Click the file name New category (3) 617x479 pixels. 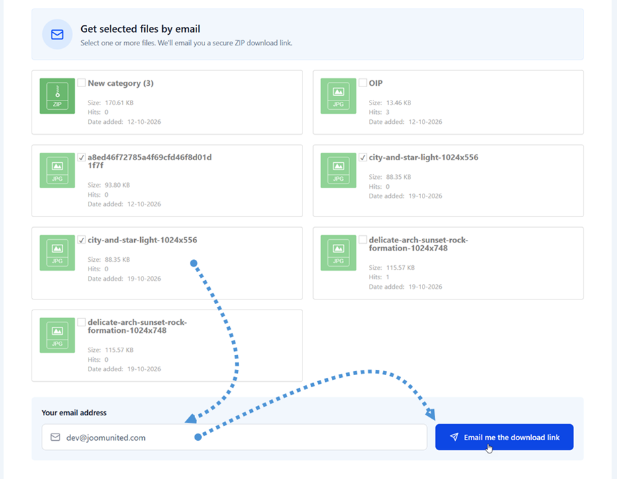coord(121,83)
